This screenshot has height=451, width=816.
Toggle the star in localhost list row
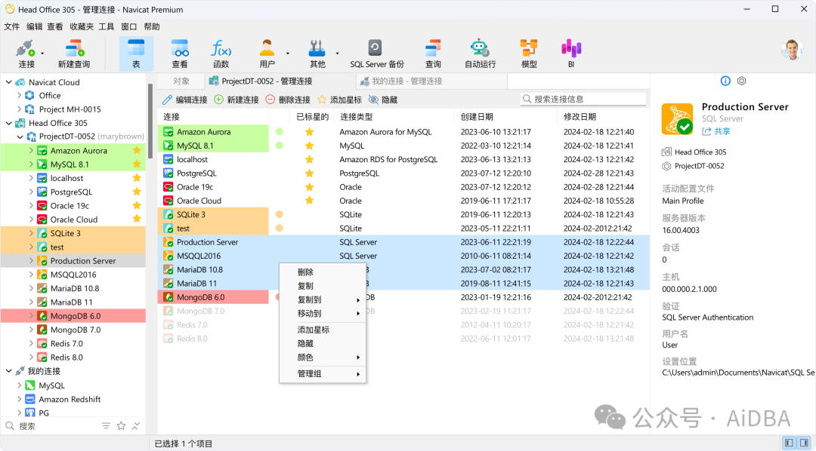(x=310, y=160)
